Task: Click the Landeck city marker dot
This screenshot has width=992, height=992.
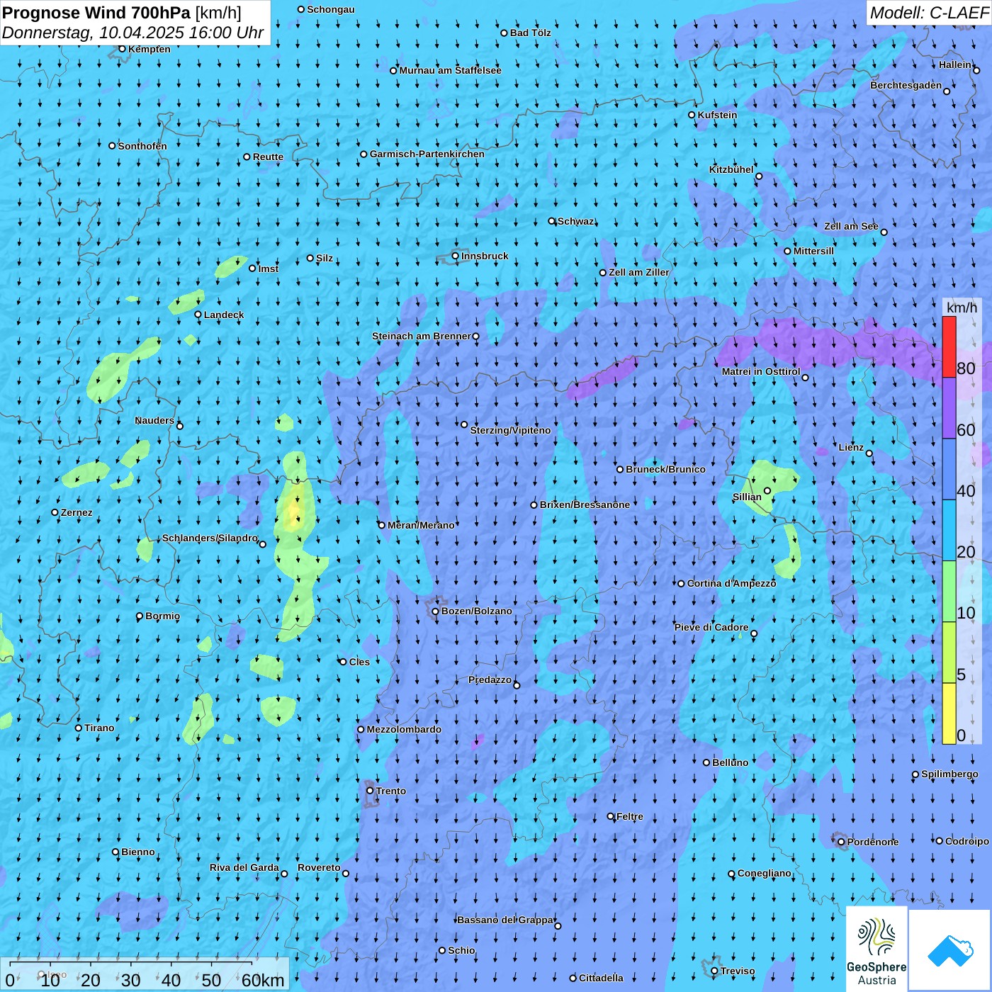Action: 198,315
